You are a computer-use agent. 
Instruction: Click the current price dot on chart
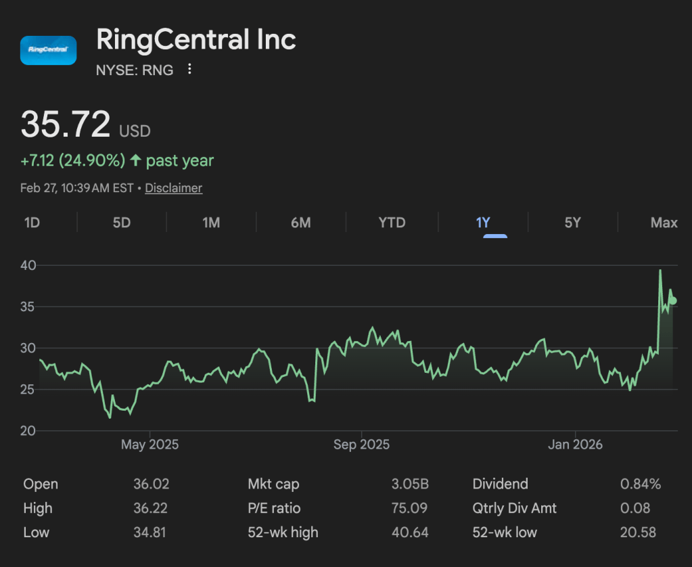click(673, 301)
